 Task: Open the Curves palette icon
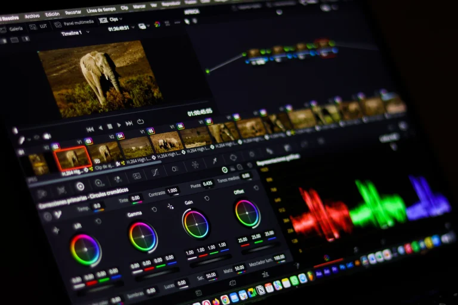pos(155,172)
